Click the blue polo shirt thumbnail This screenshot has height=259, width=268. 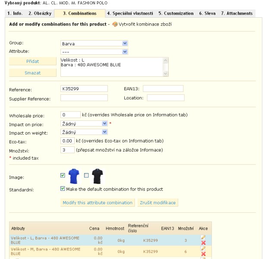tap(74, 176)
